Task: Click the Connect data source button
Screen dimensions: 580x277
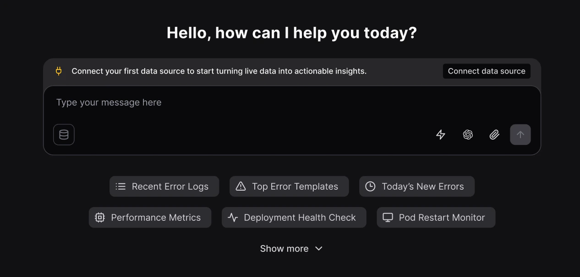Action: [486, 71]
